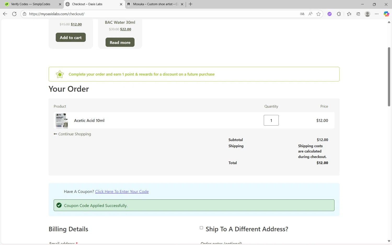Image resolution: width=392 pixels, height=245 pixels.
Task: Click the shipping costs calculated note
Action: (x=312, y=151)
